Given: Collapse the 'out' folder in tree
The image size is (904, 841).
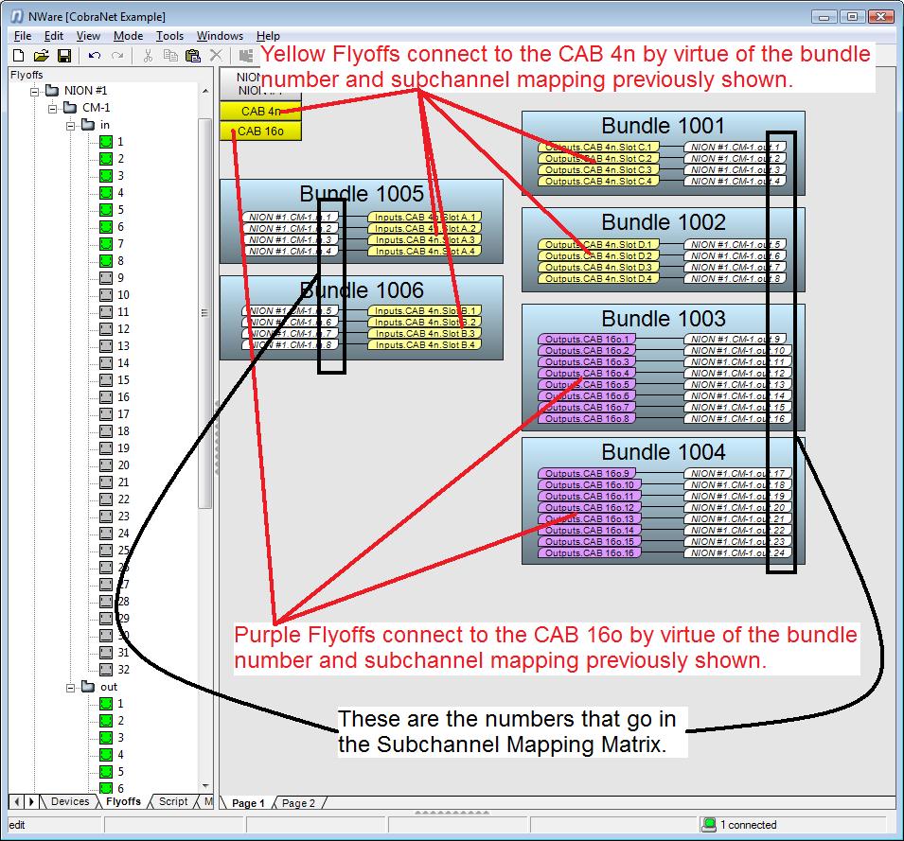Looking at the screenshot, I should [x=71, y=687].
